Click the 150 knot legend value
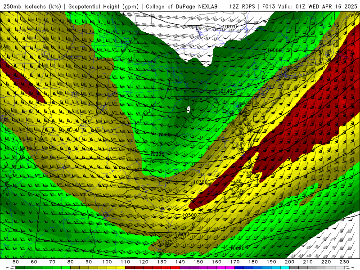The height and width of the screenshot is (270, 360). [x=198, y=262]
